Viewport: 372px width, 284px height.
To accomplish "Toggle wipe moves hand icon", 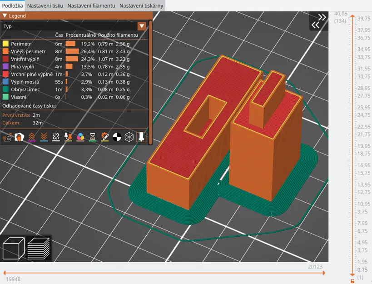I will (20, 137).
